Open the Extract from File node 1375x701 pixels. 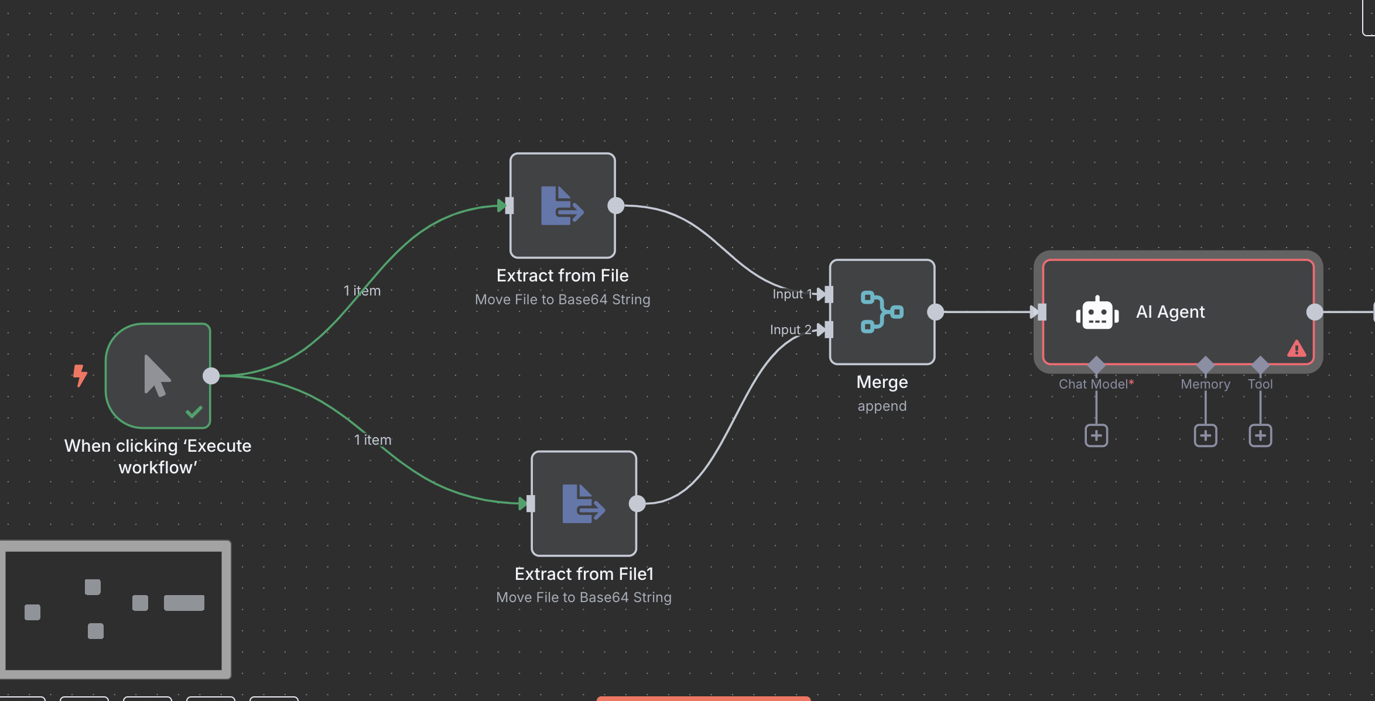(563, 205)
